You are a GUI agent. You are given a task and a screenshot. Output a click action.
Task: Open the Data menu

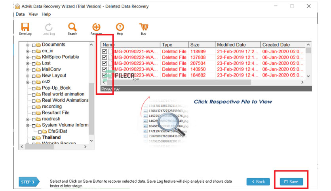pos(20,14)
